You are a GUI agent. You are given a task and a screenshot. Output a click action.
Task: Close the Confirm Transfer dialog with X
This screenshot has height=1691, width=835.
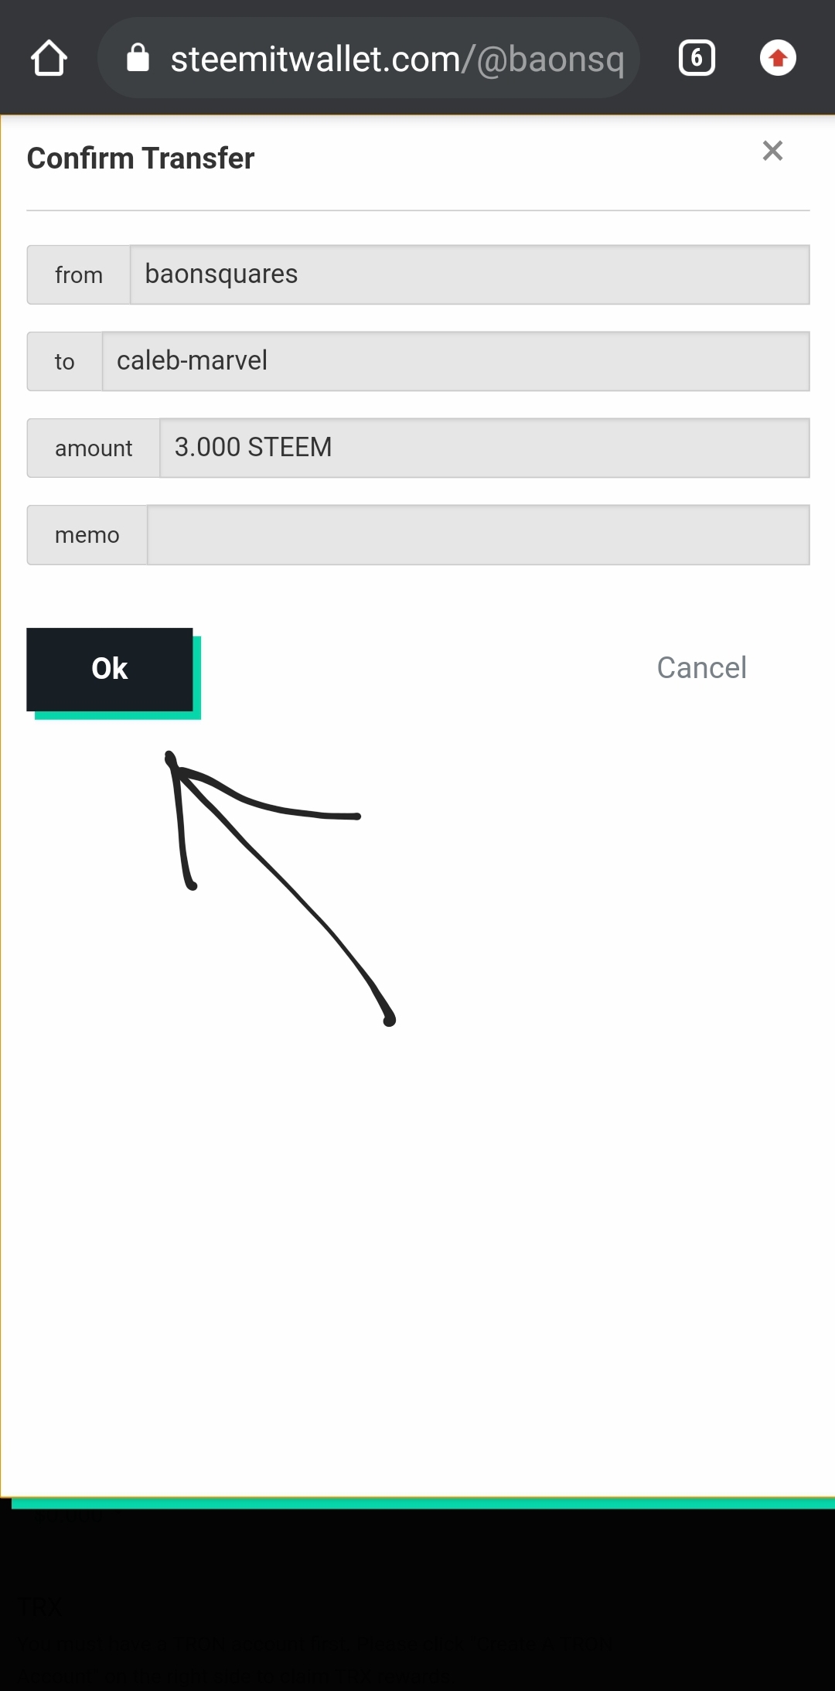point(772,151)
